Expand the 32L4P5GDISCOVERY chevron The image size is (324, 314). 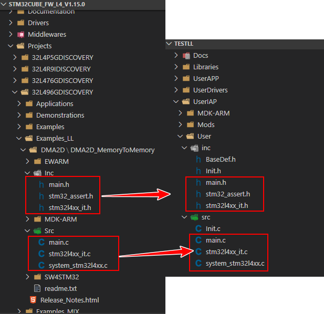[15, 57]
